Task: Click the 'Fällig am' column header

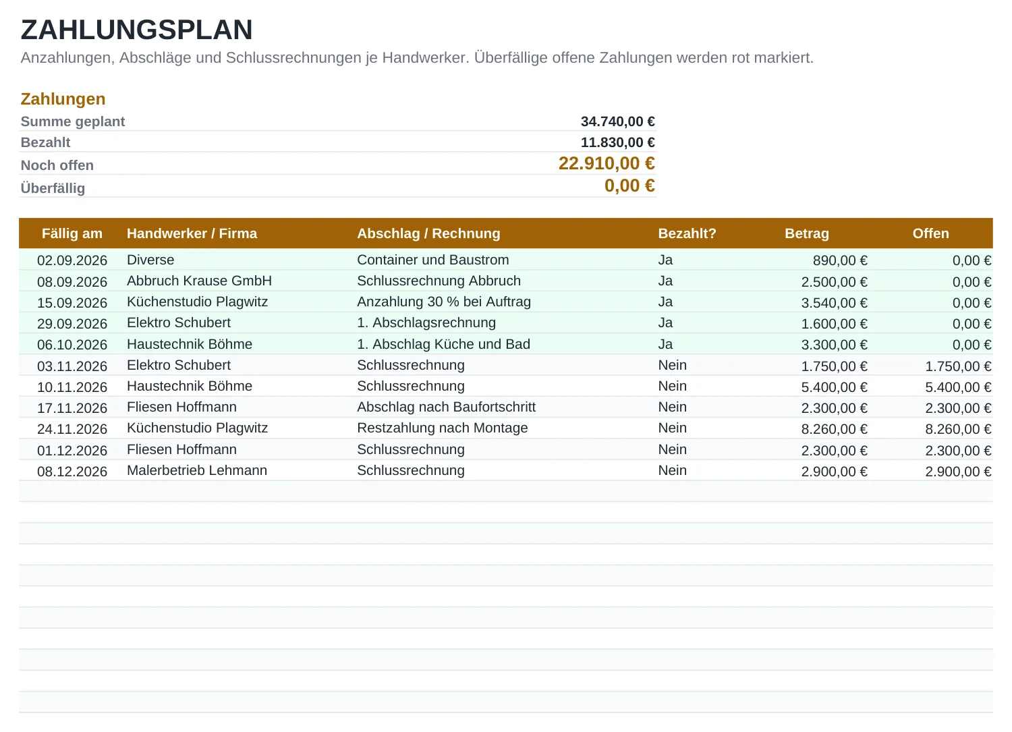Action: coord(72,233)
